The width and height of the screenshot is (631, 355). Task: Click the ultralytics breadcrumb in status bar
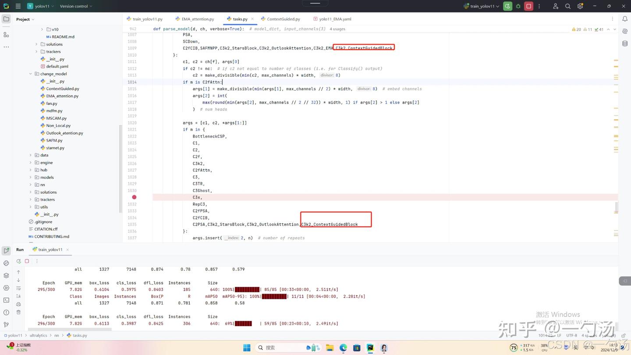pyautogui.click(x=38, y=335)
